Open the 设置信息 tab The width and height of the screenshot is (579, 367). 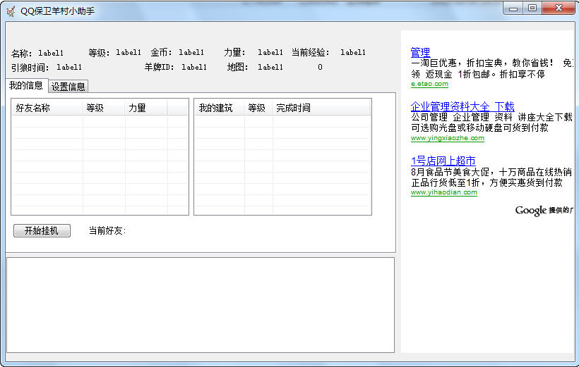pyautogui.click(x=68, y=87)
